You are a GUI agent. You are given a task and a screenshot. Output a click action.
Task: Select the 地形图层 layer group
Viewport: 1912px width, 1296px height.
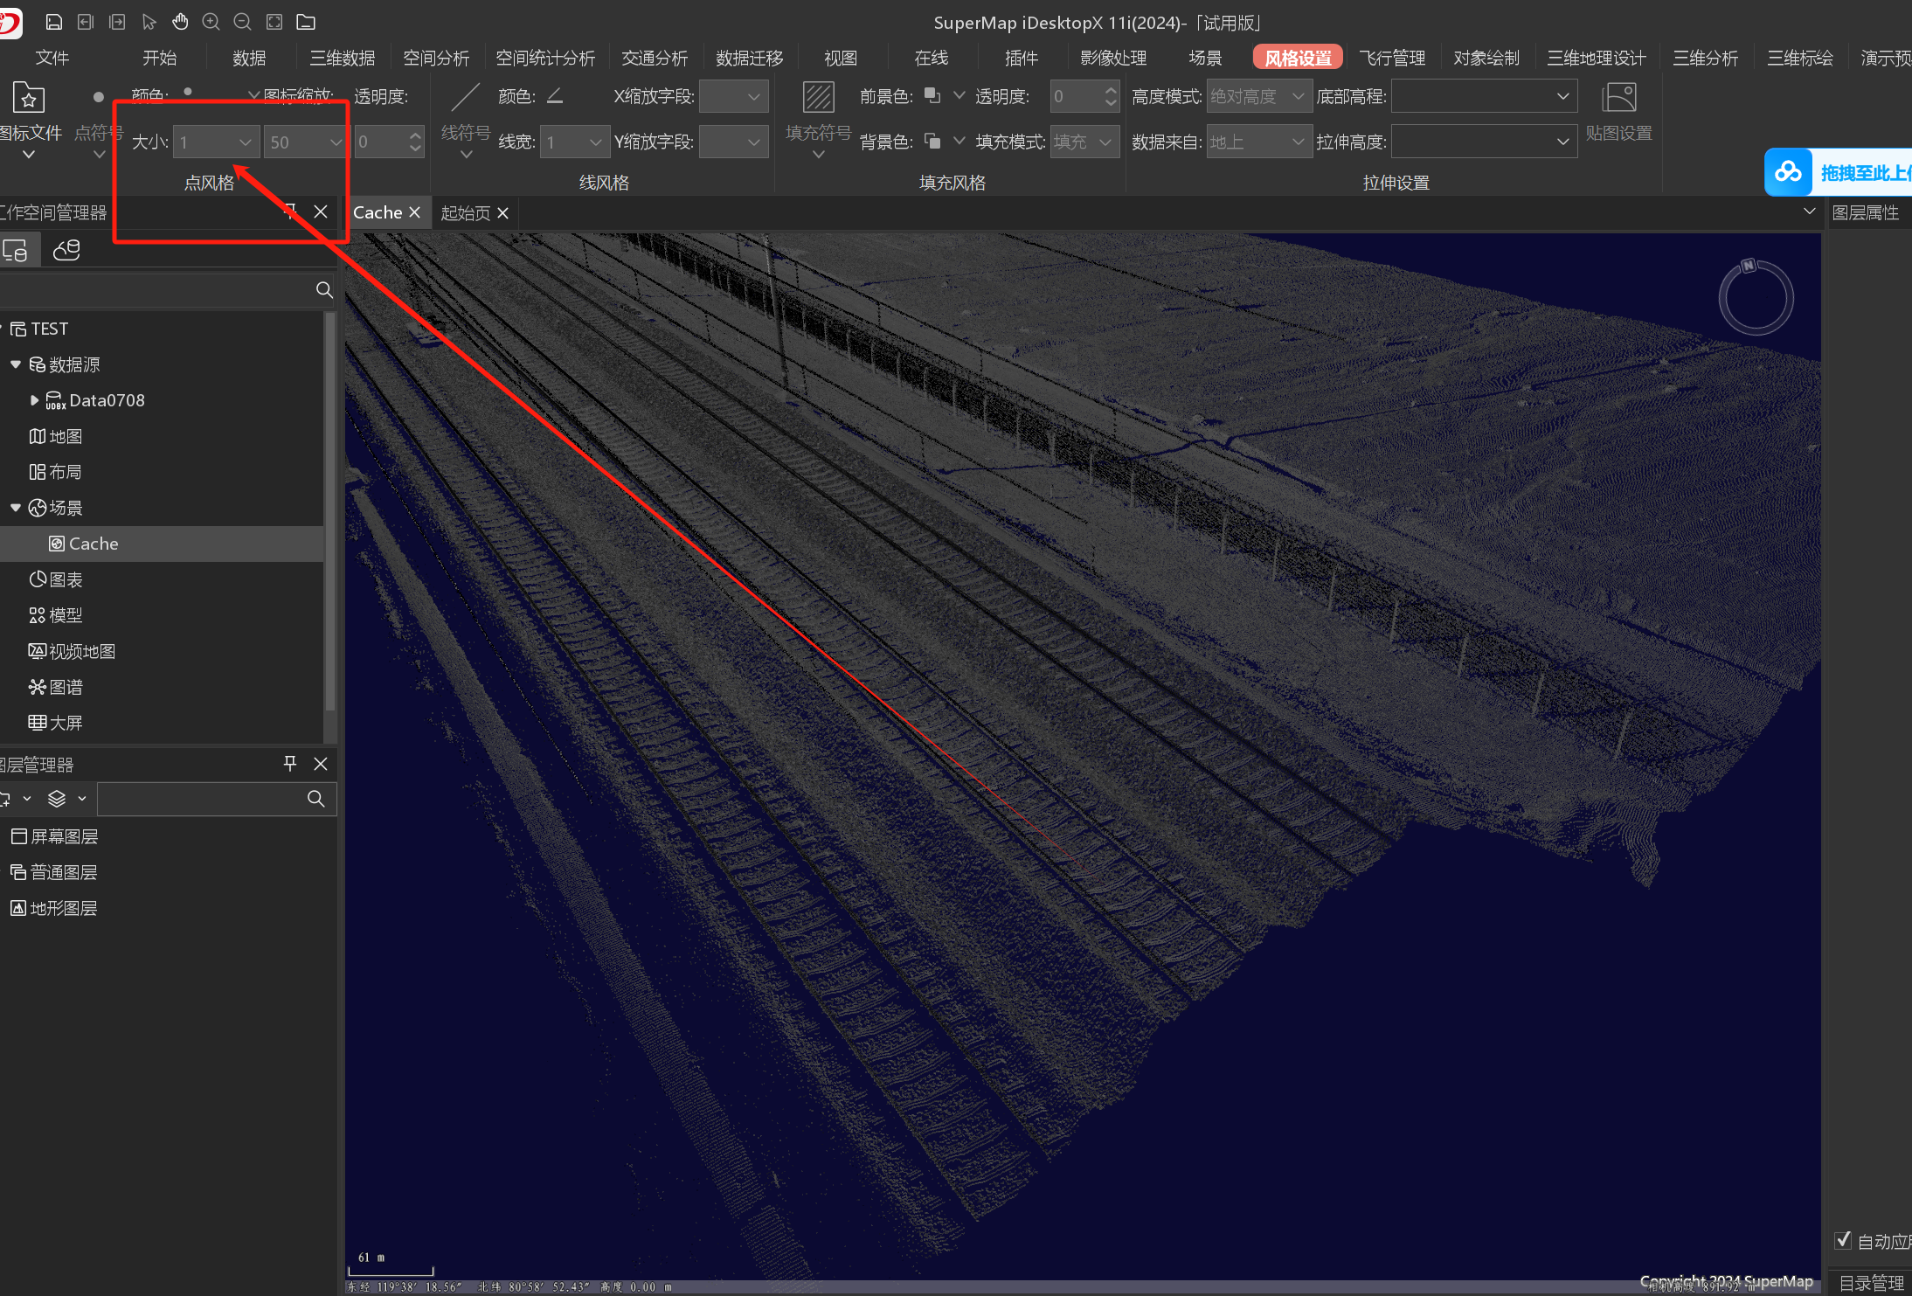tap(53, 908)
